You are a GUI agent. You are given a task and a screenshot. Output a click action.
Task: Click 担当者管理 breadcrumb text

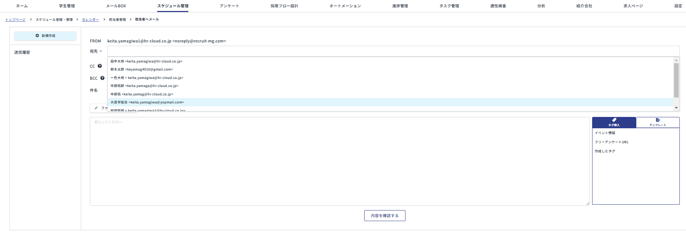(x=117, y=19)
